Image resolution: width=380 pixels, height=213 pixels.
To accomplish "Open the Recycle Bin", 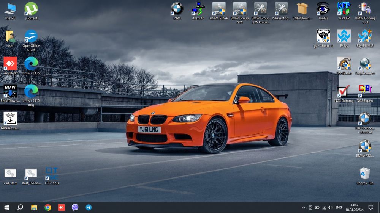I will (x=365, y=176).
